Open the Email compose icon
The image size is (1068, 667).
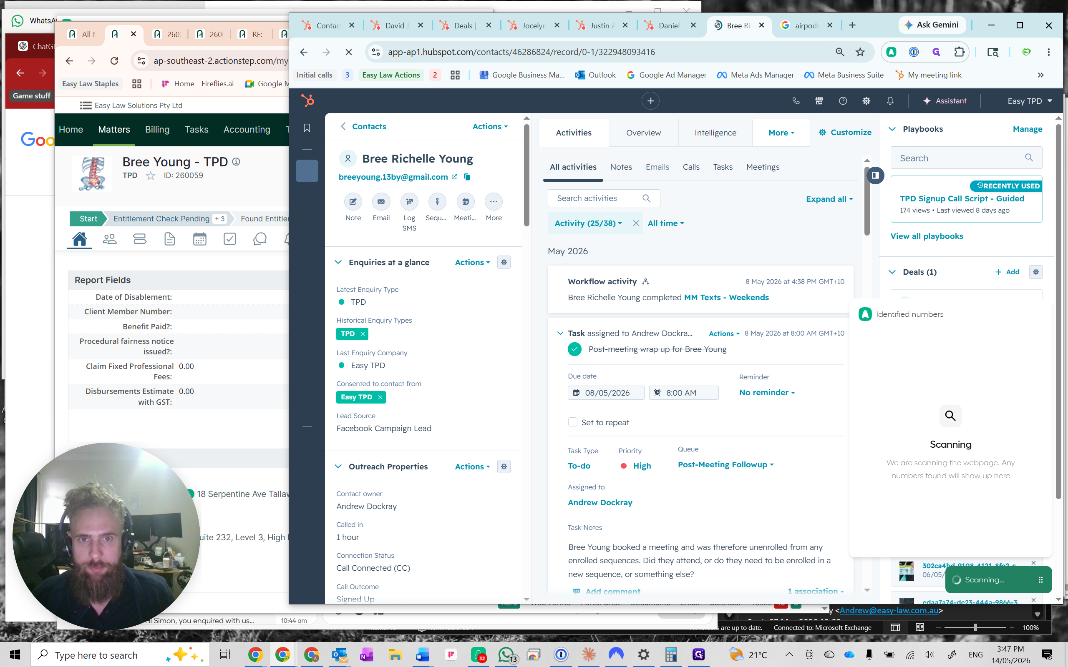point(381,202)
